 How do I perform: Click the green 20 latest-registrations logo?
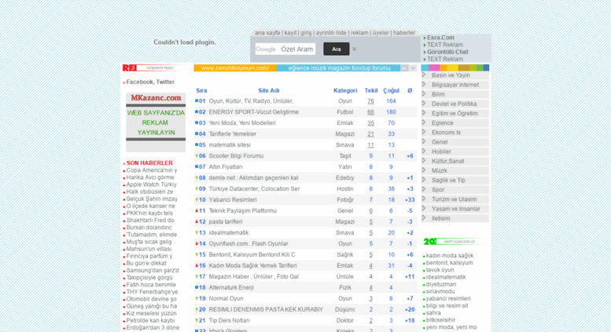pyautogui.click(x=455, y=242)
